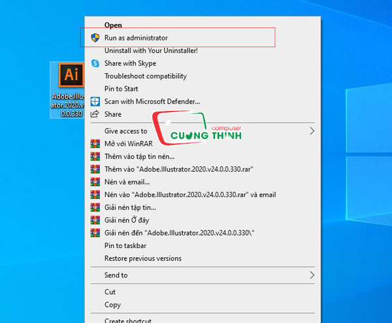The width and height of the screenshot is (392, 323).
Task: Choose Uninstall with Your Uninstaller!
Action: [203, 51]
